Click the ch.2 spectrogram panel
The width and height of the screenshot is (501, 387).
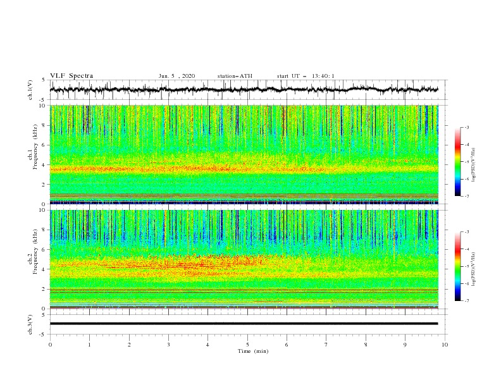pyautogui.click(x=244, y=259)
